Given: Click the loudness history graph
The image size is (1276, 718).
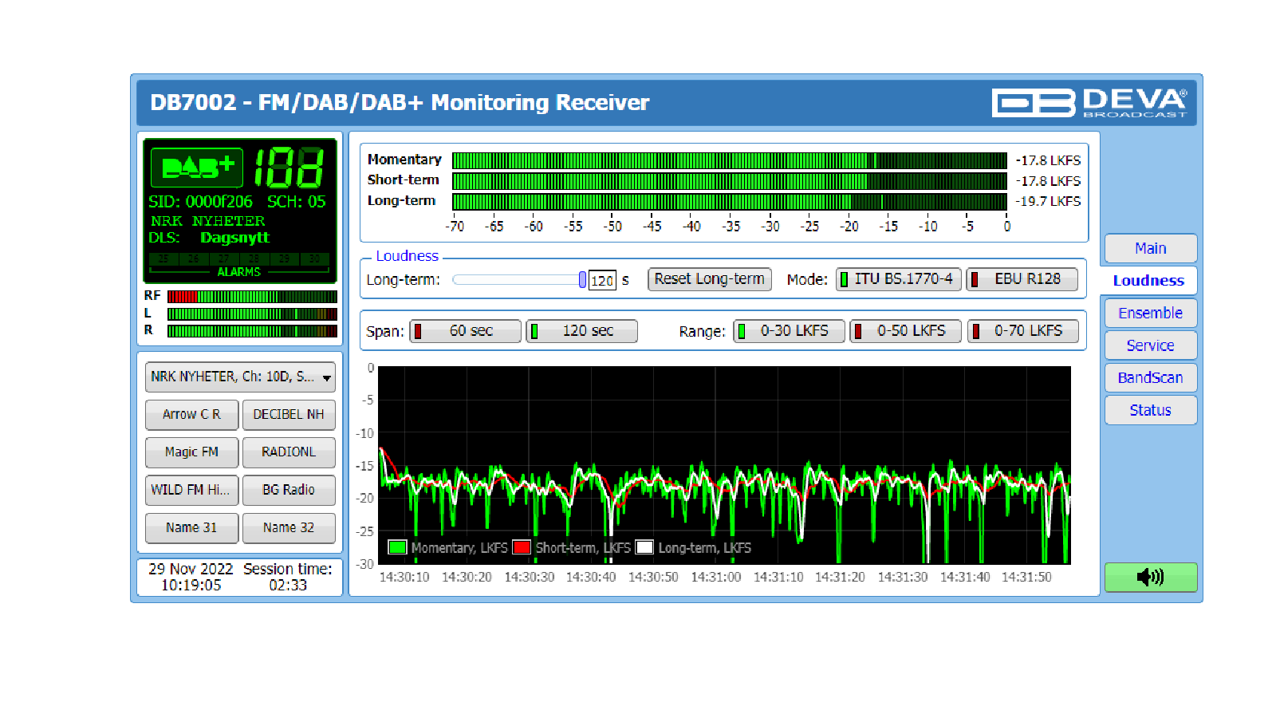Looking at the screenshot, I should pyautogui.click(x=724, y=465).
